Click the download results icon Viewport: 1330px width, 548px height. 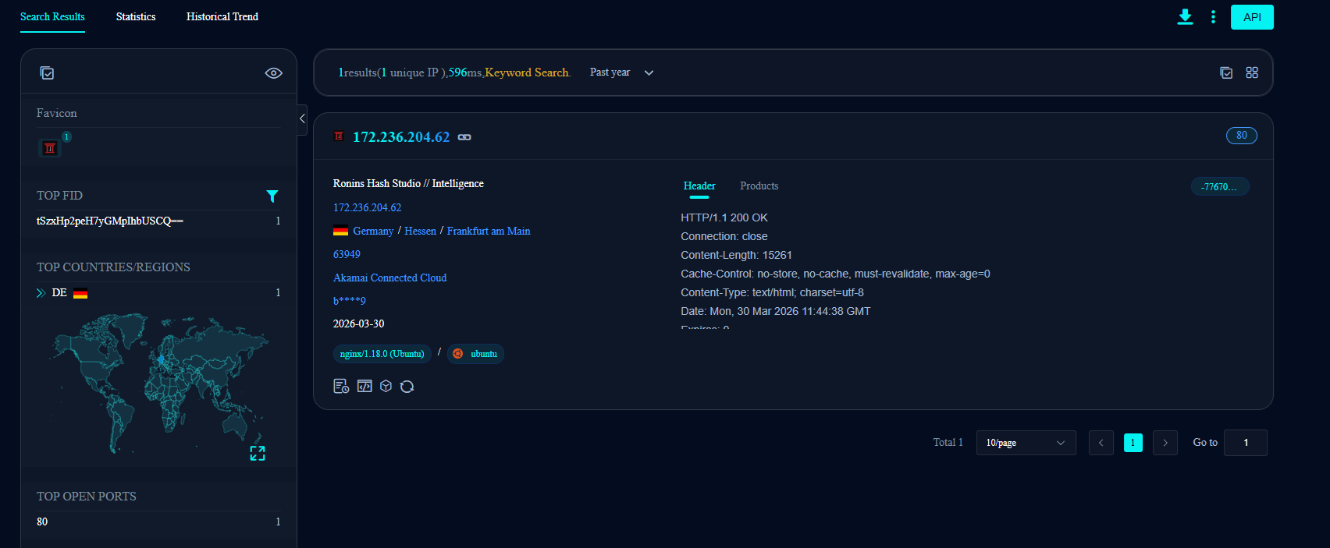point(1185,16)
